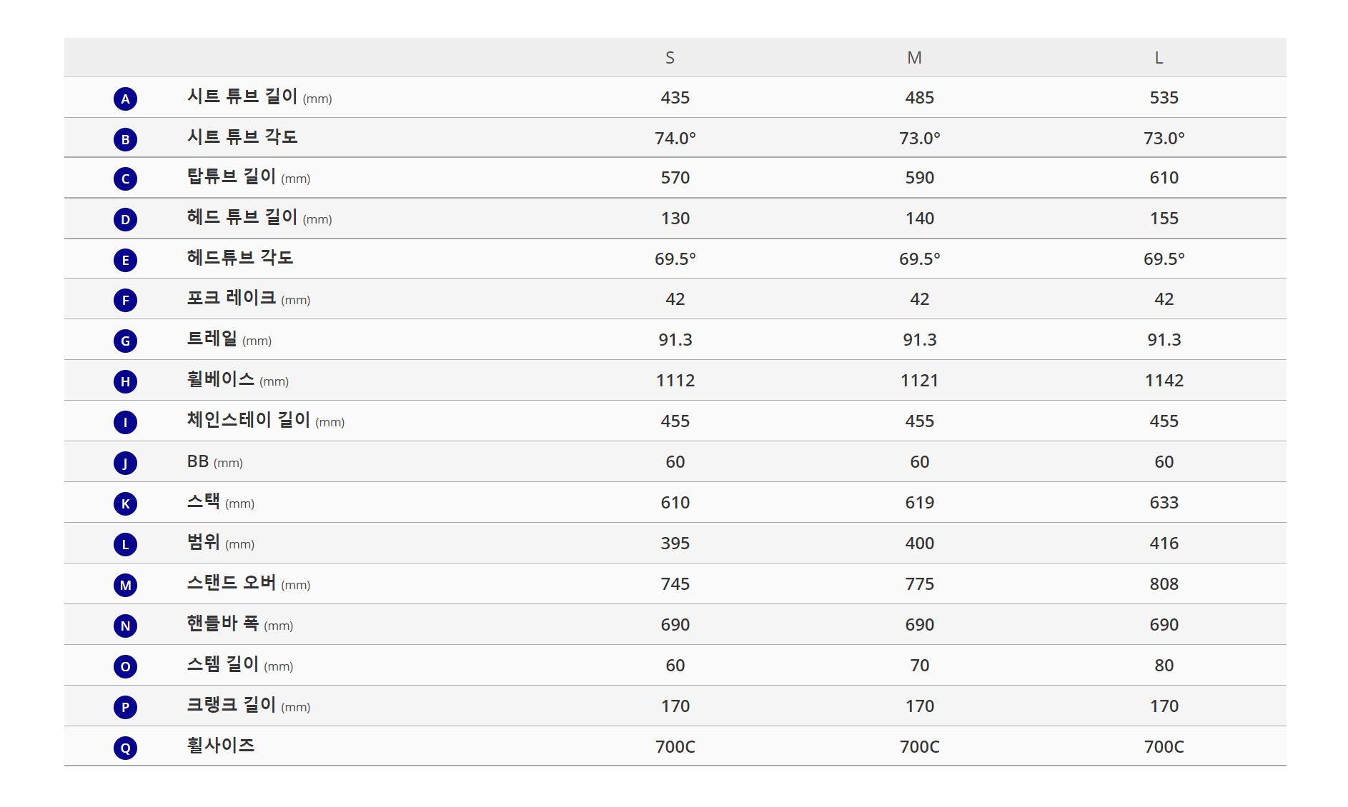
Task: Click the blue A badge for seat tube length
Action: pos(125,99)
